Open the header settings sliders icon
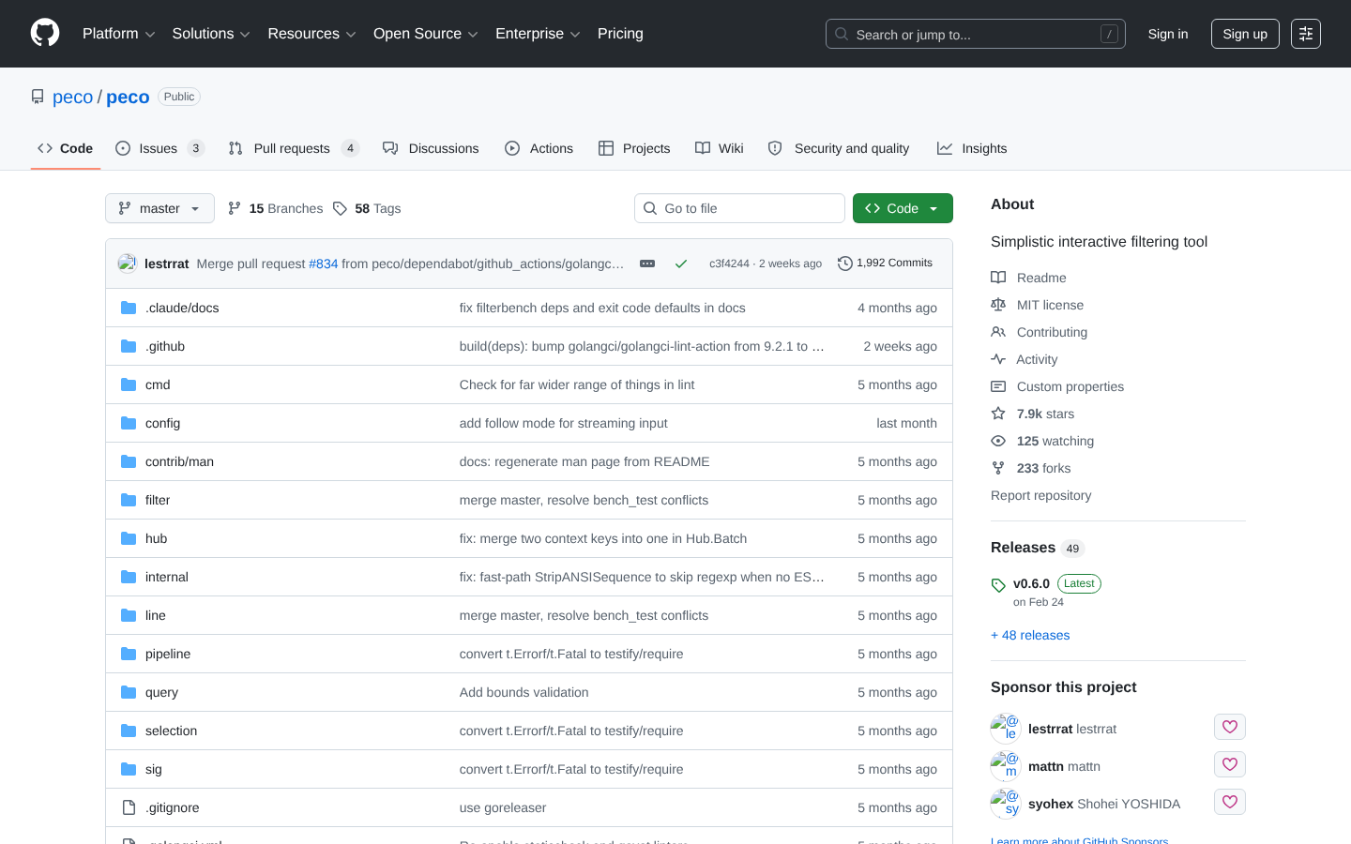 click(x=1306, y=34)
